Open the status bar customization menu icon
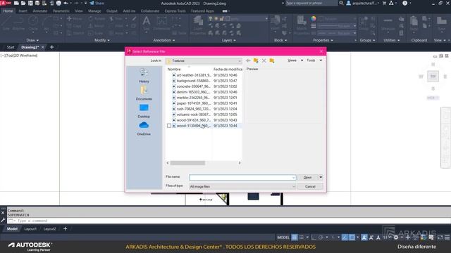Screen dimensions: 451x253 click(x=447, y=238)
